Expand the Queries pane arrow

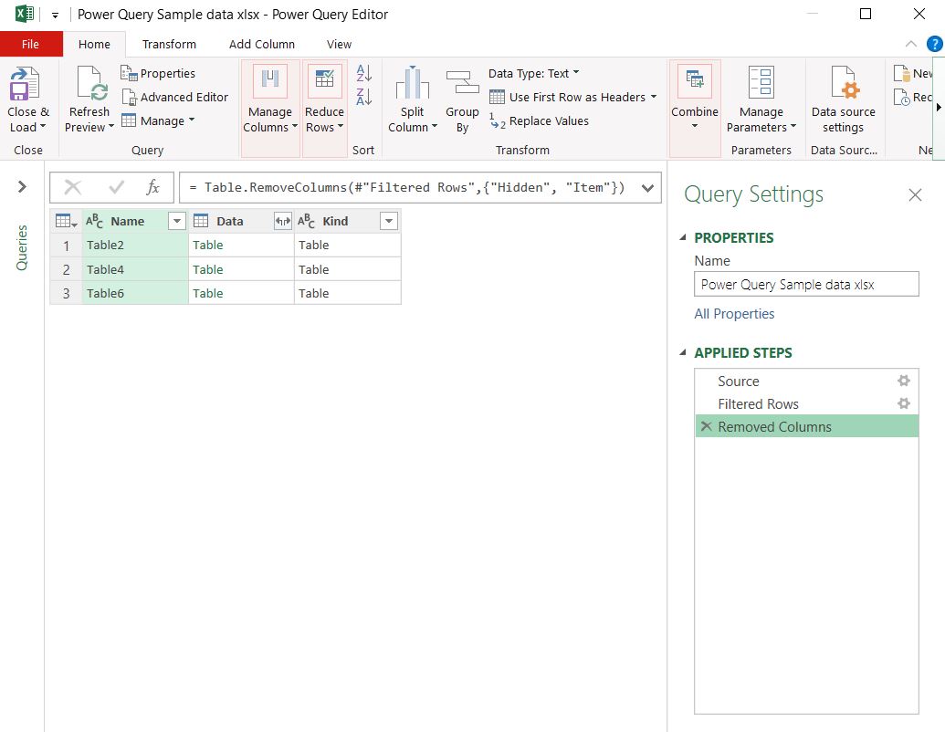pos(22,187)
